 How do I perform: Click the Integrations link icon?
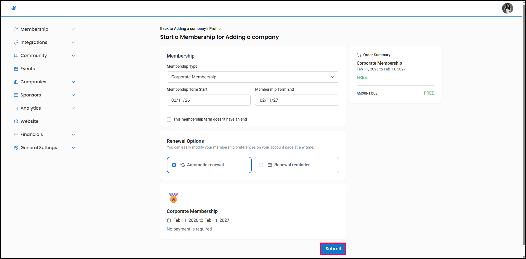pos(16,42)
